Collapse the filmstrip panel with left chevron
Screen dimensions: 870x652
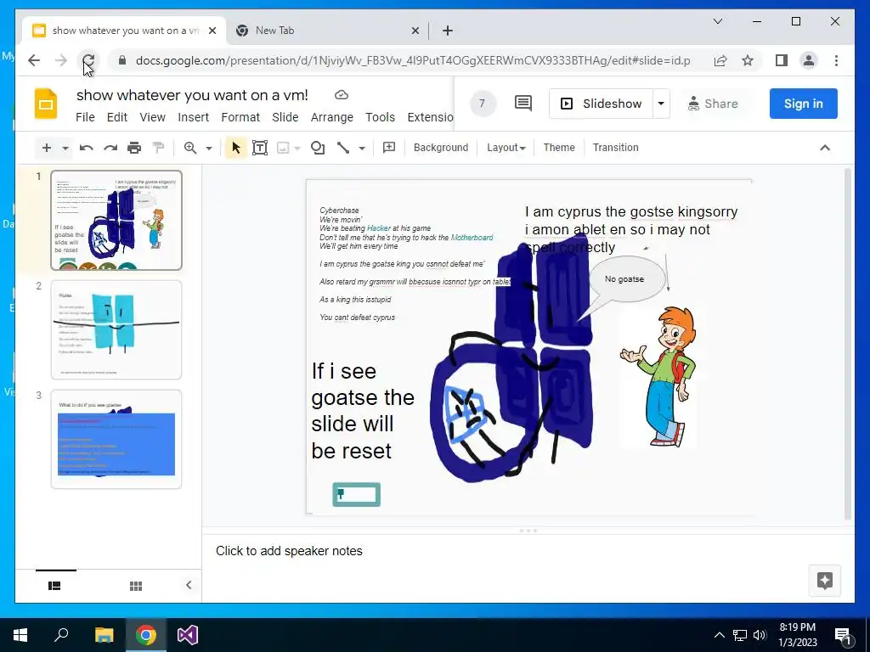coord(189,585)
